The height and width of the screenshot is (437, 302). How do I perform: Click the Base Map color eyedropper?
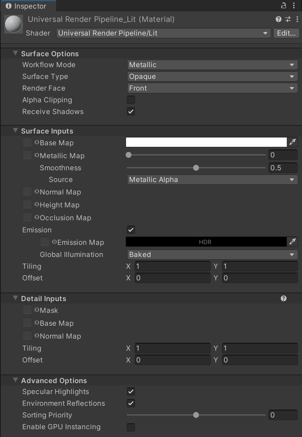(292, 142)
